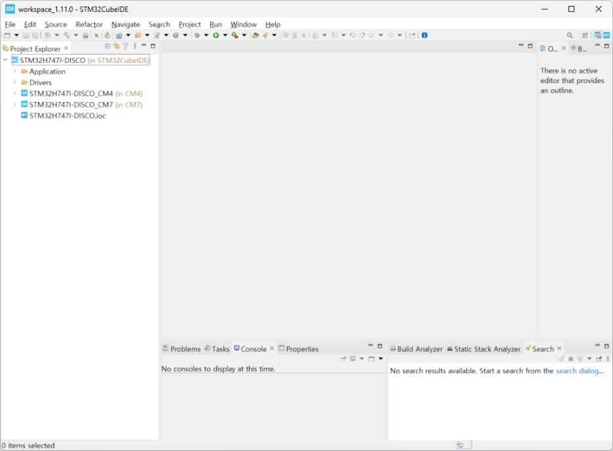Click the Project Explorer filter funnel icon
This screenshot has width=613, height=451.
click(126, 46)
